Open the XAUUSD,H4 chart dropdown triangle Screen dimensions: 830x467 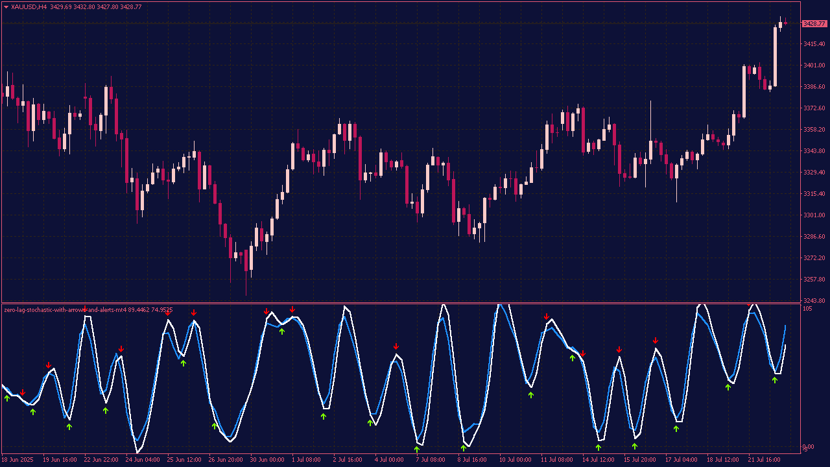(6, 6)
